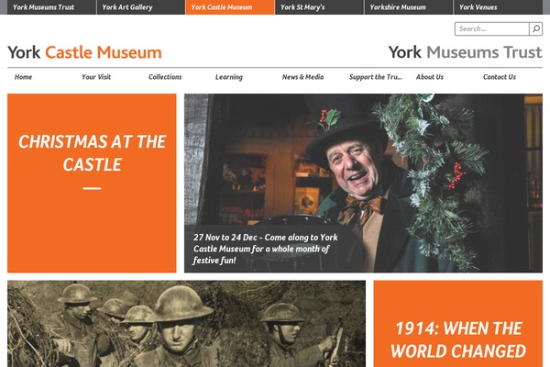
Task: Open the 1914: When the World Changed tile
Action: coord(458,324)
